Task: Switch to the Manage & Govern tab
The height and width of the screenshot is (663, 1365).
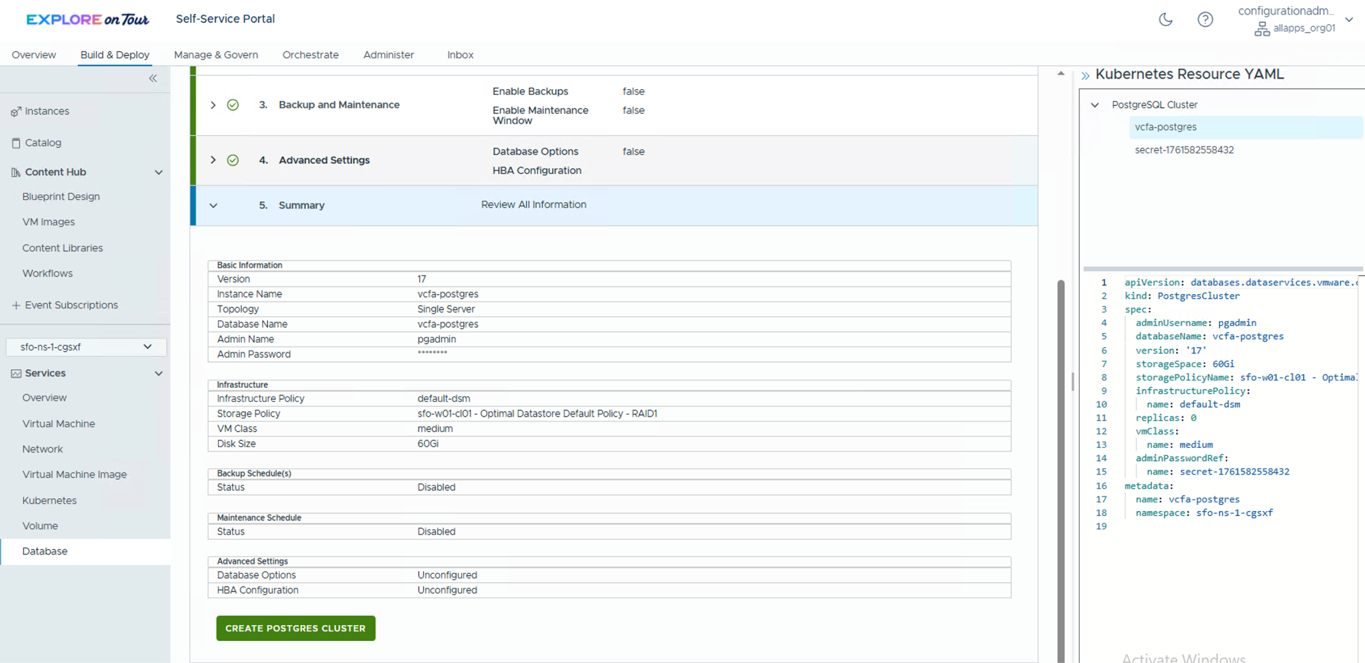Action: pyautogui.click(x=215, y=55)
